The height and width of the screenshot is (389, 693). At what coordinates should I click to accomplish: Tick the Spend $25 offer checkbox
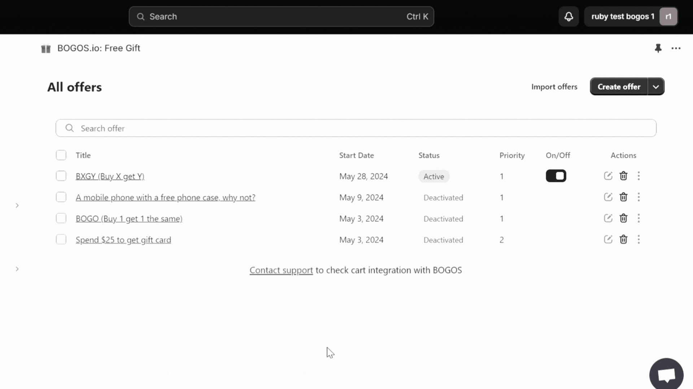[61, 240]
